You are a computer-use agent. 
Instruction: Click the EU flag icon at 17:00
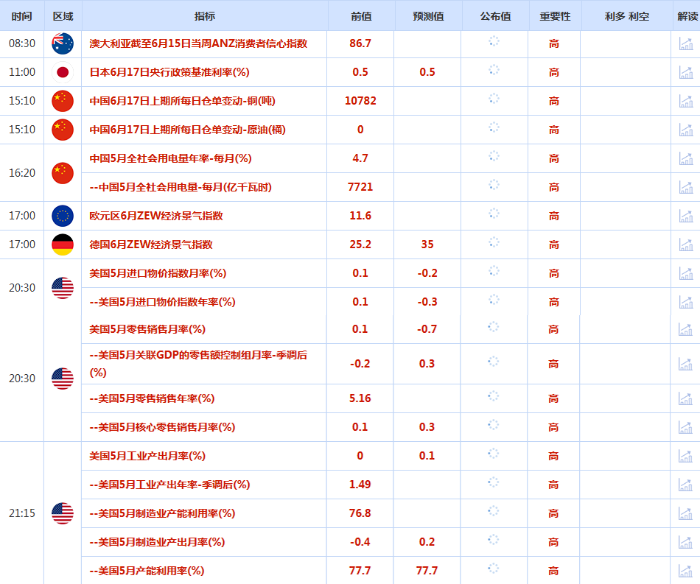[x=63, y=216]
